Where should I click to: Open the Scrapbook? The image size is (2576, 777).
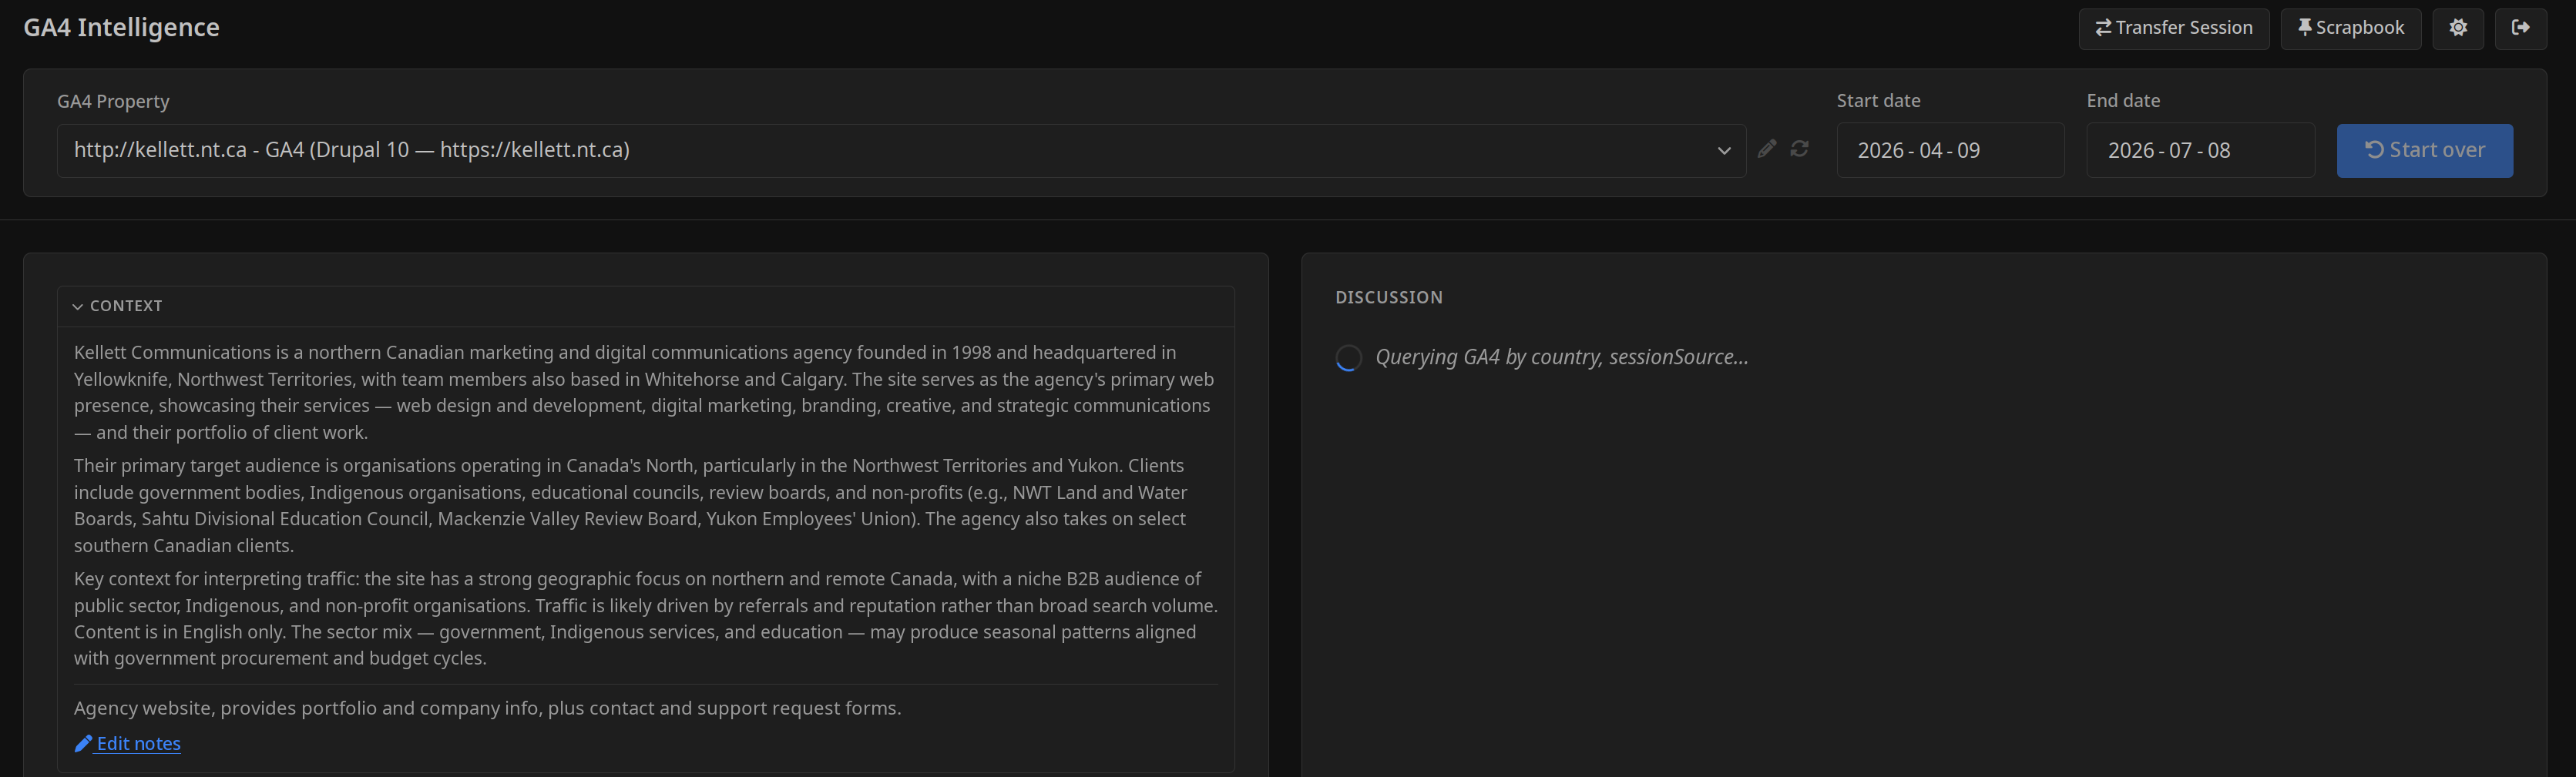coord(2350,28)
